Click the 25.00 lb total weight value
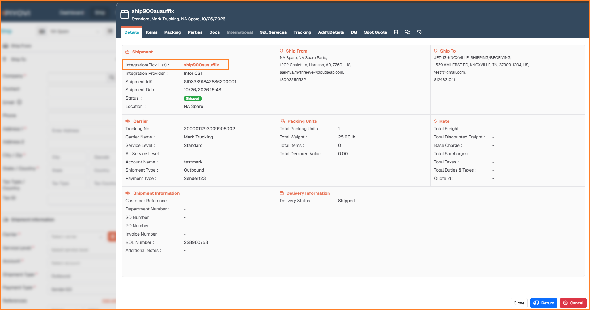 346,137
